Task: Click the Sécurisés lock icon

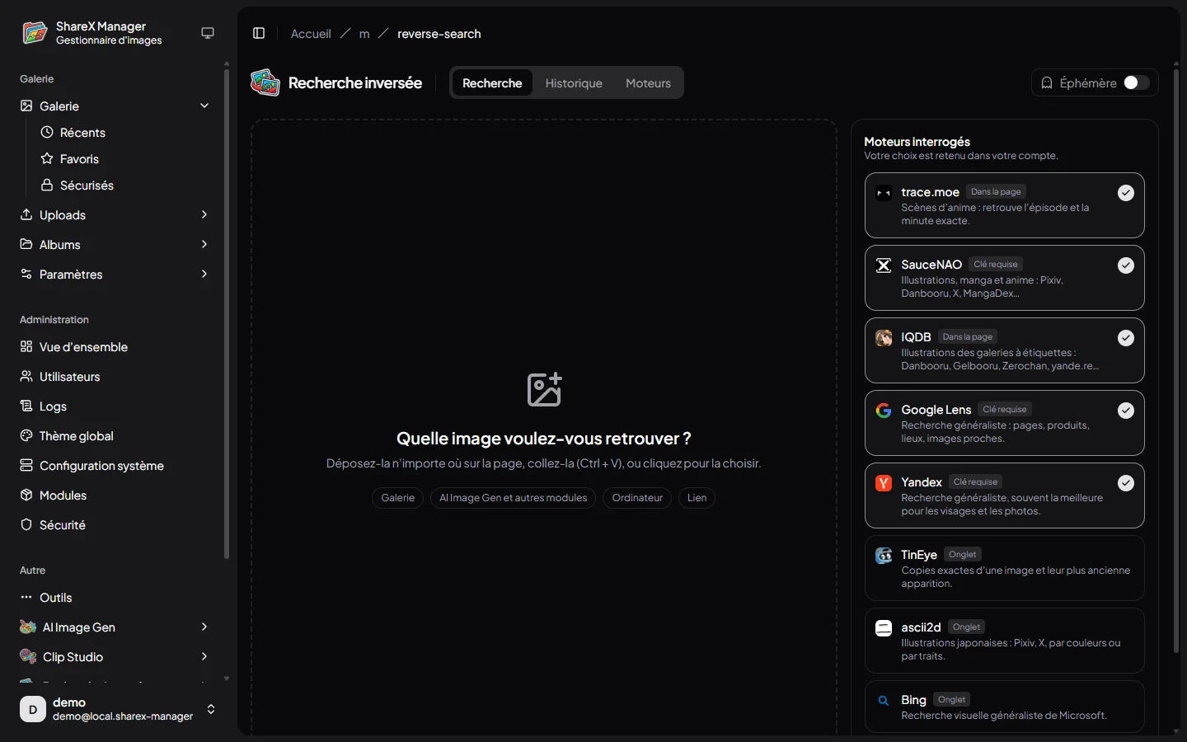Action: tap(47, 185)
